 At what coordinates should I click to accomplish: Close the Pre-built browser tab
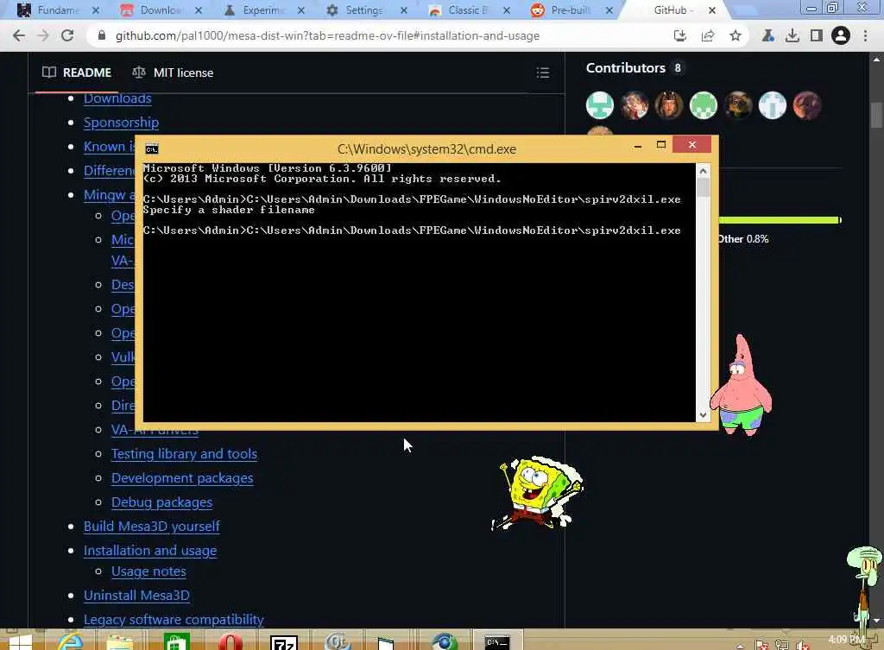(609, 10)
